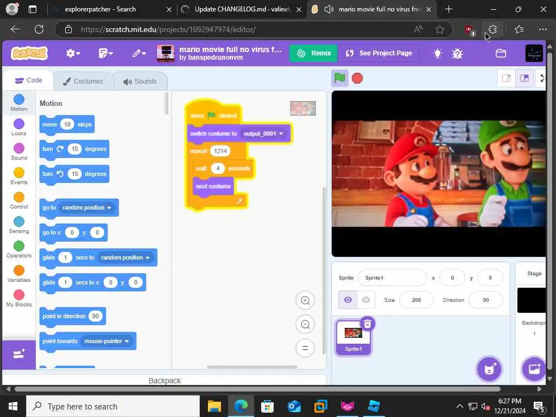Click See Project Page button

tap(379, 53)
